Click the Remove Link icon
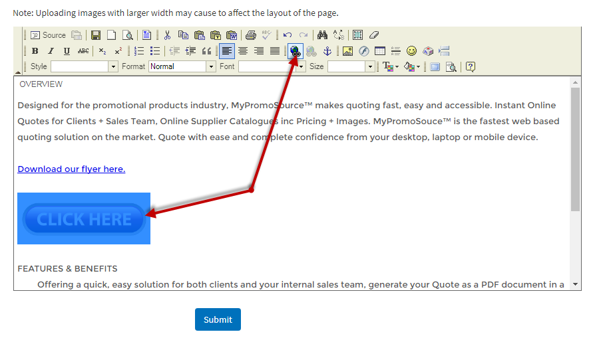605x342 pixels. (x=311, y=51)
